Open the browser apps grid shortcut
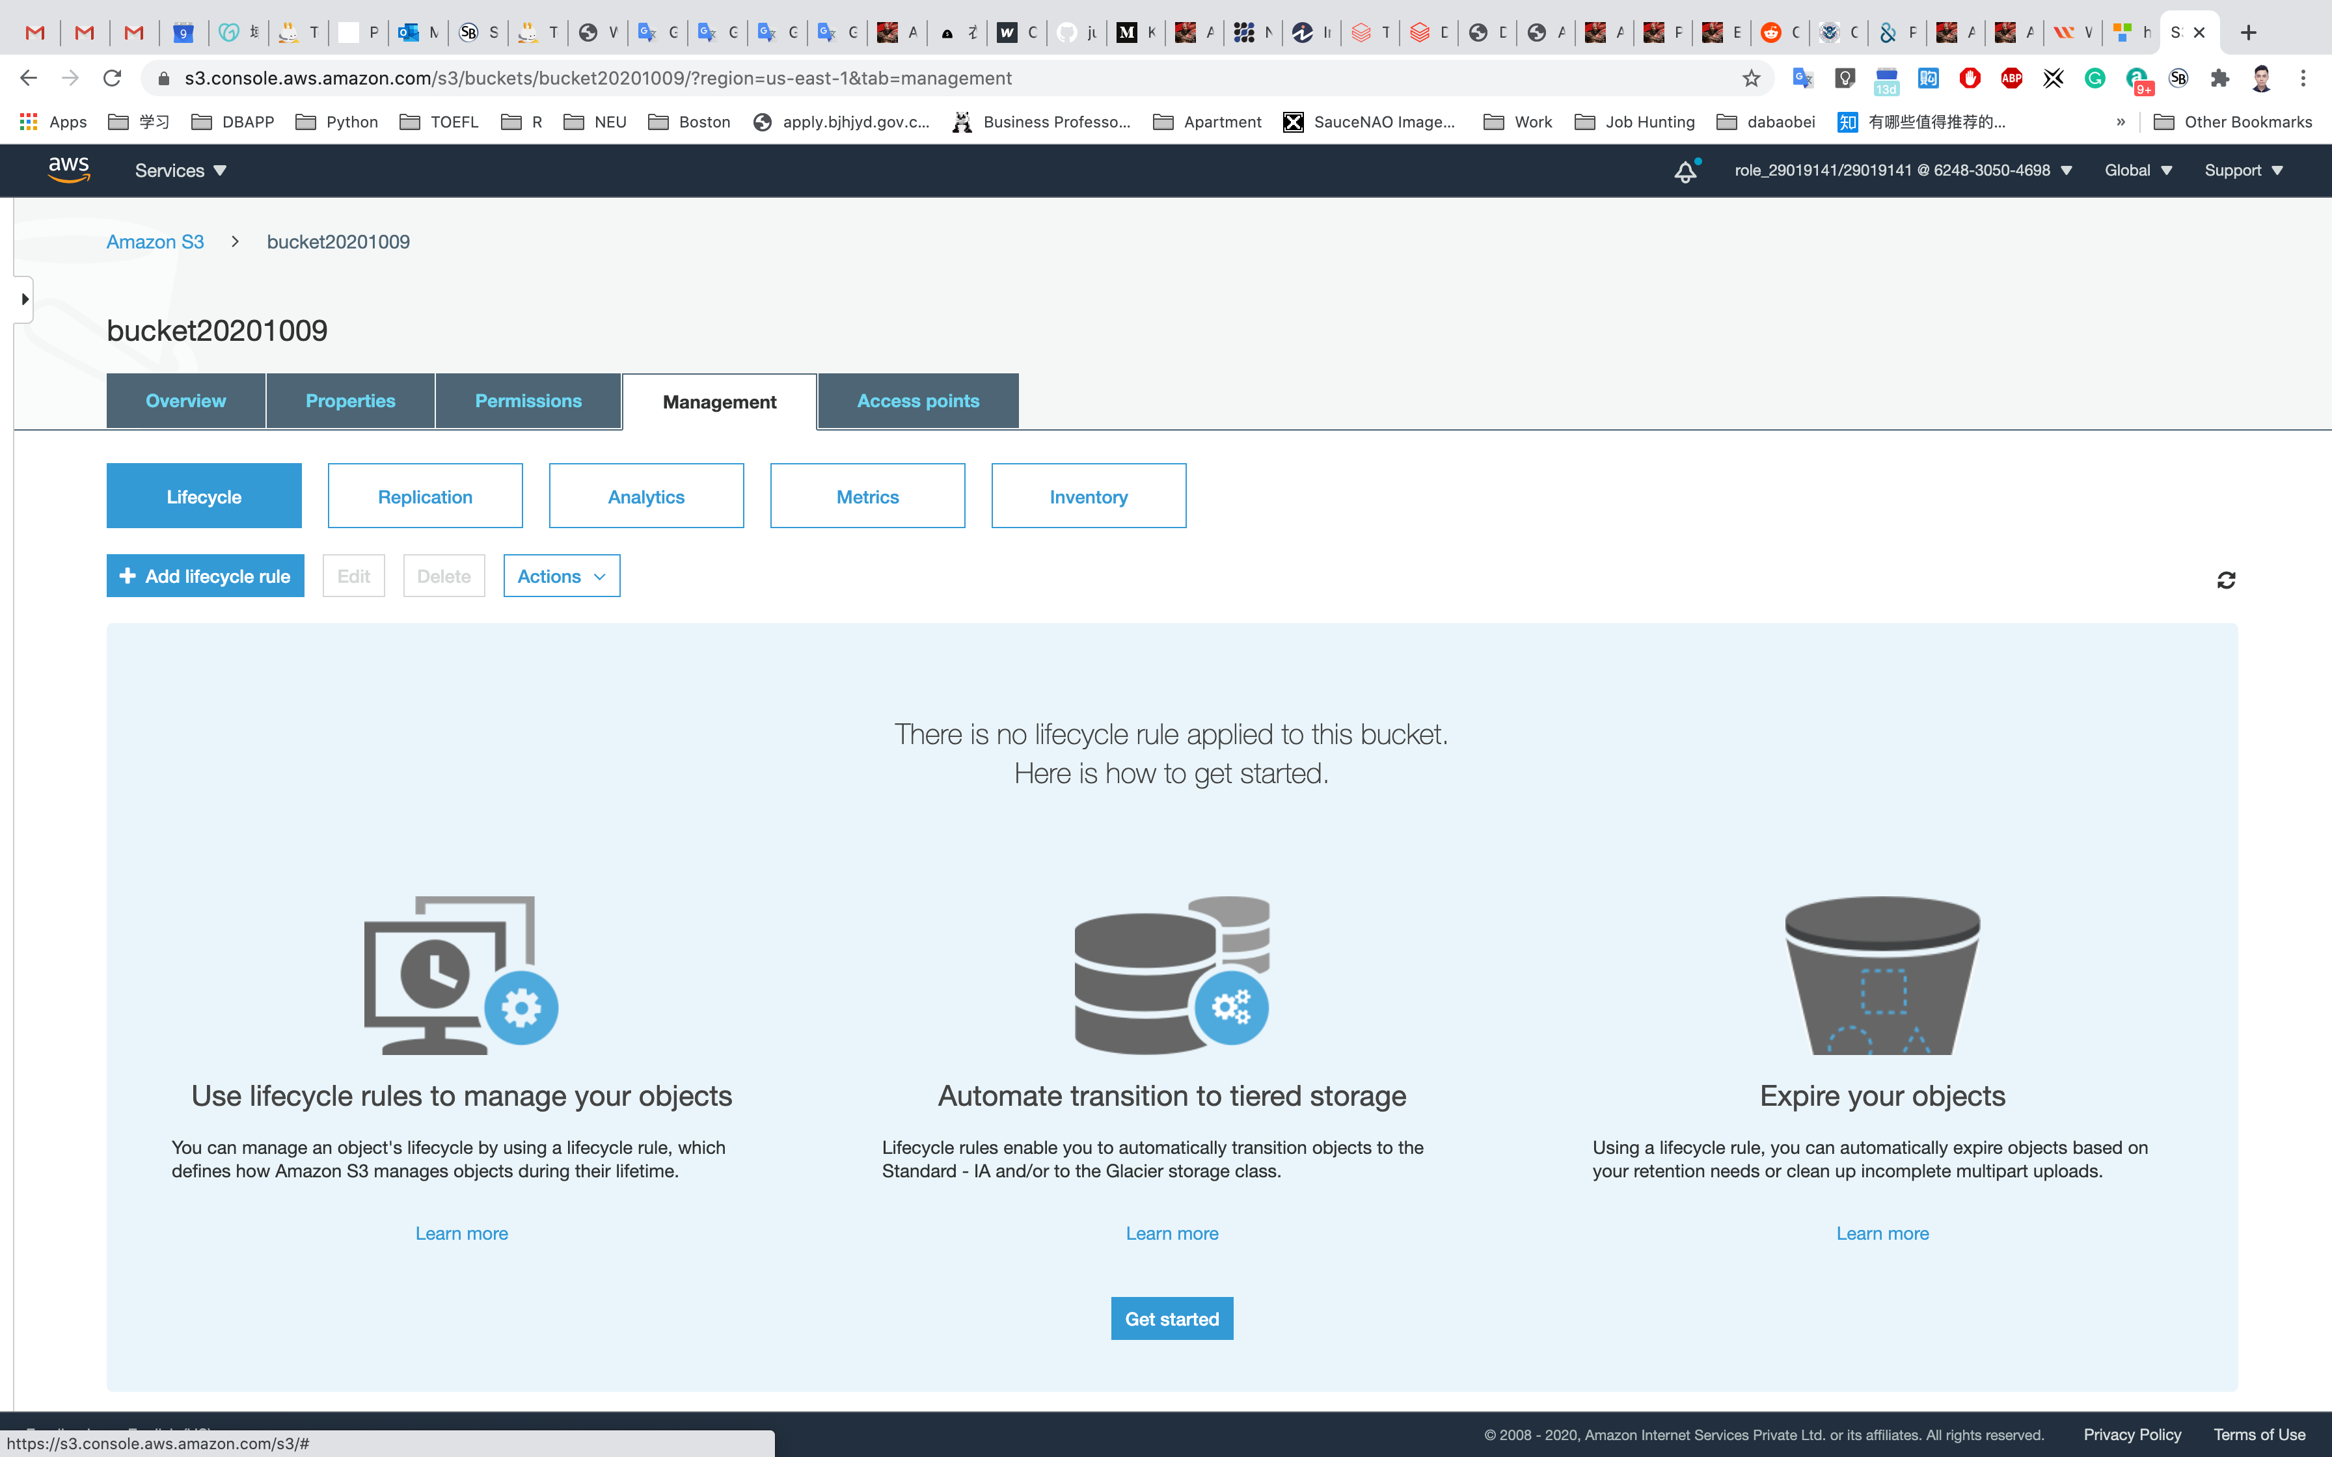This screenshot has height=1457, width=2332. [29, 122]
